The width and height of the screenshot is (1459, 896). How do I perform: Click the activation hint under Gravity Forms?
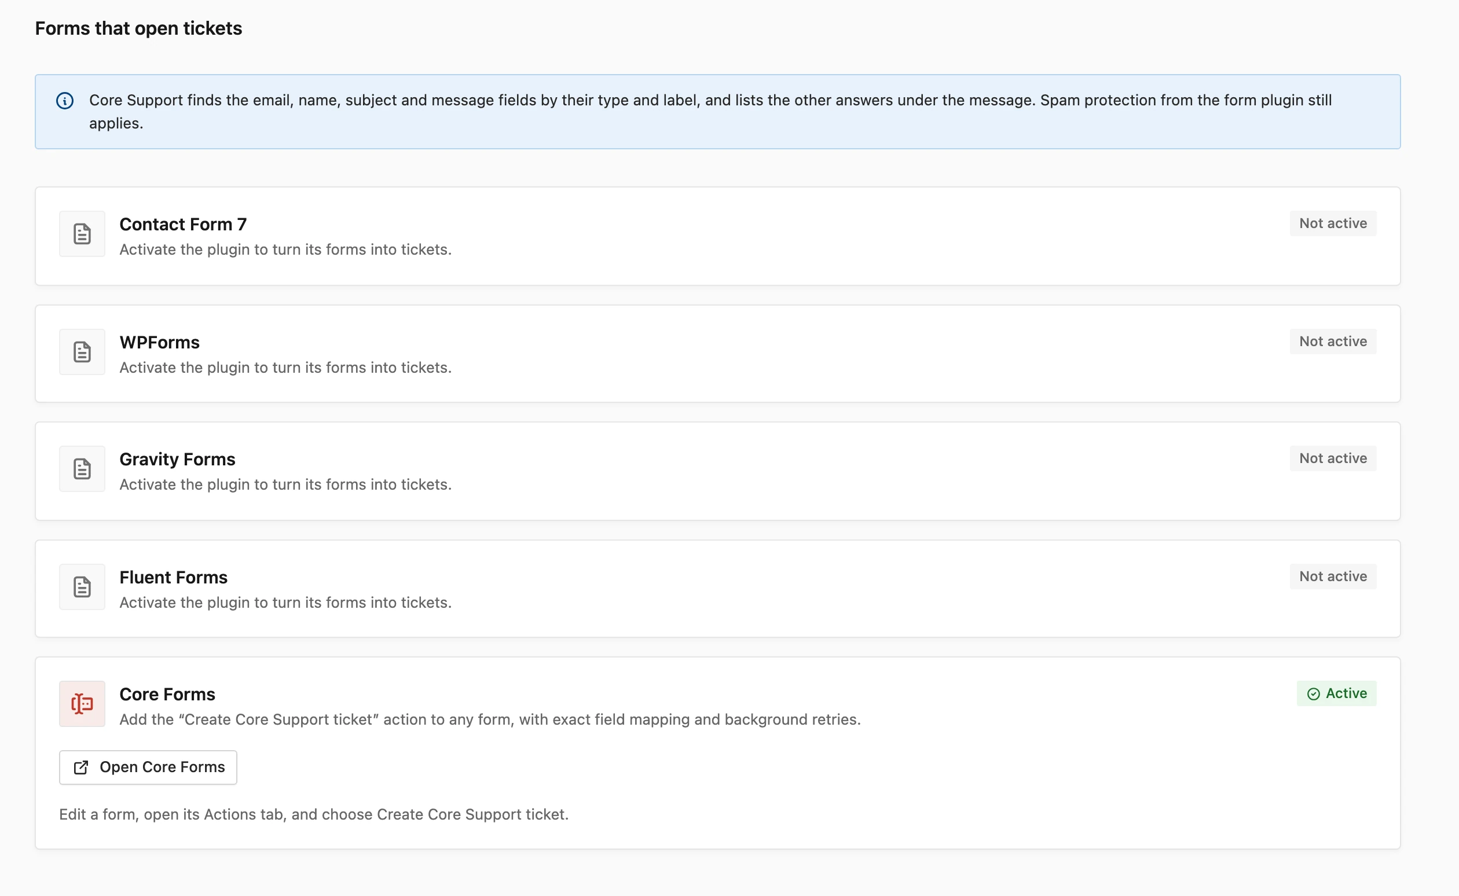(285, 484)
